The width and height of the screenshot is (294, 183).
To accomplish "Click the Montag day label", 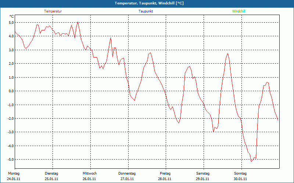I will pos(14,173).
